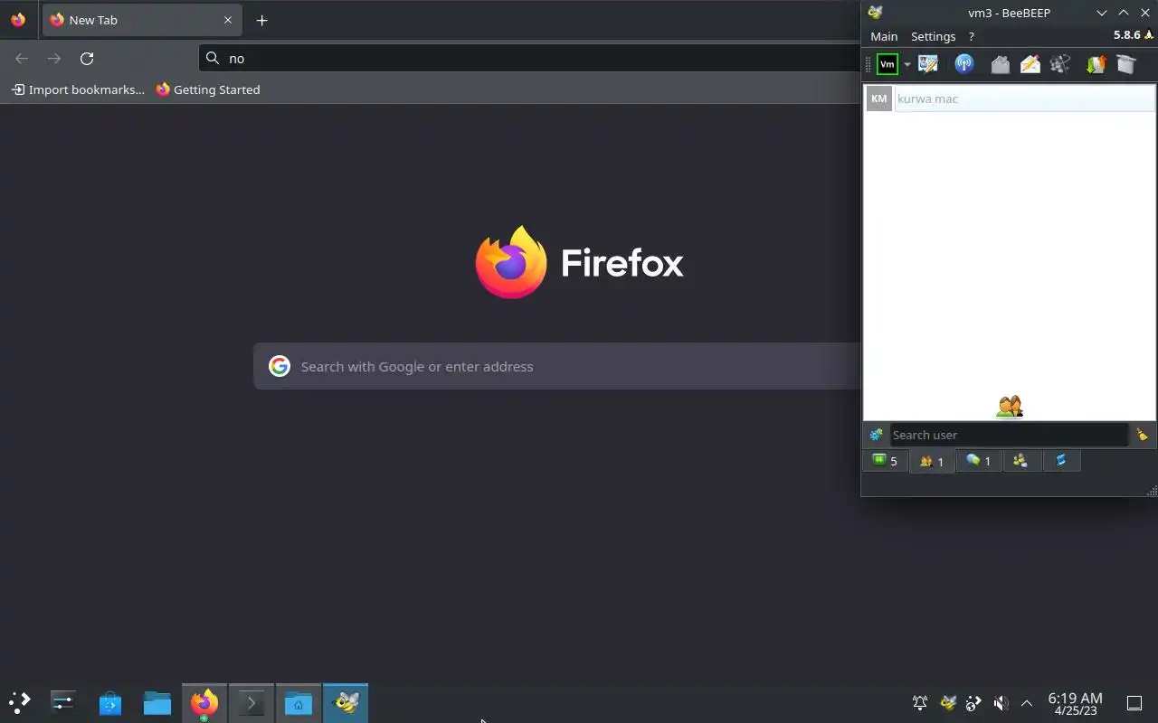1158x723 pixels.
Task: Open the Konsole terminal in taskbar
Action: [x=252, y=702]
